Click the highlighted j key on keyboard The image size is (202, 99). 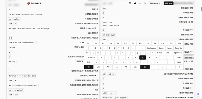pos(143,57)
